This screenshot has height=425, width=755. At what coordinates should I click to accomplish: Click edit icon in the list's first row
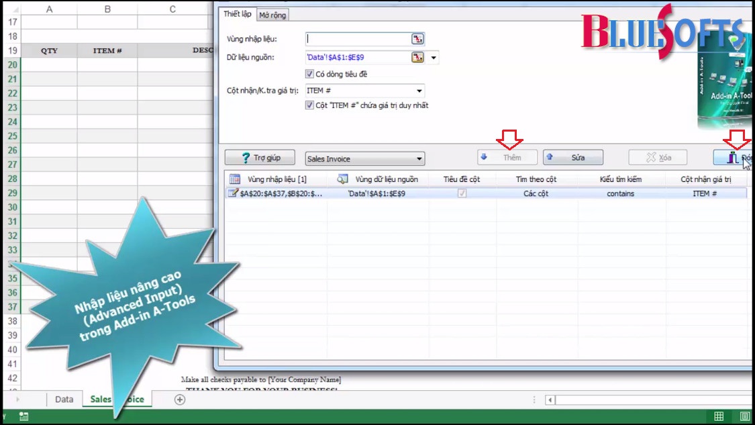233,193
